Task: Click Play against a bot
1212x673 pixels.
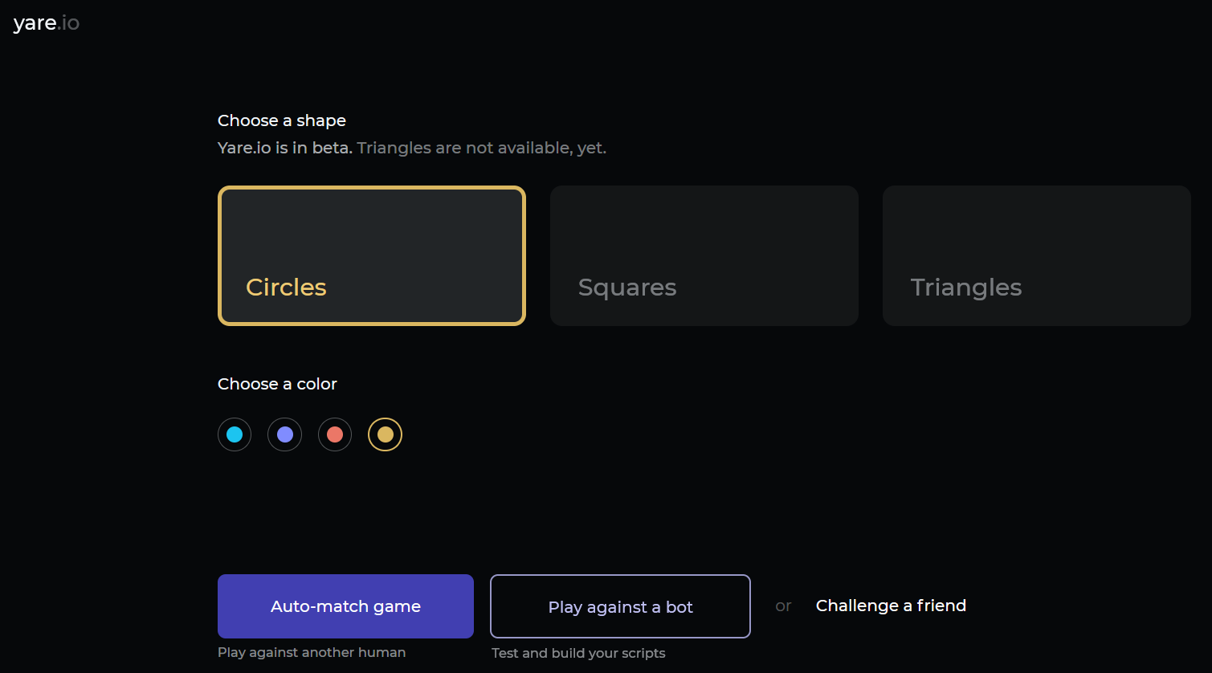Action: (x=620, y=606)
